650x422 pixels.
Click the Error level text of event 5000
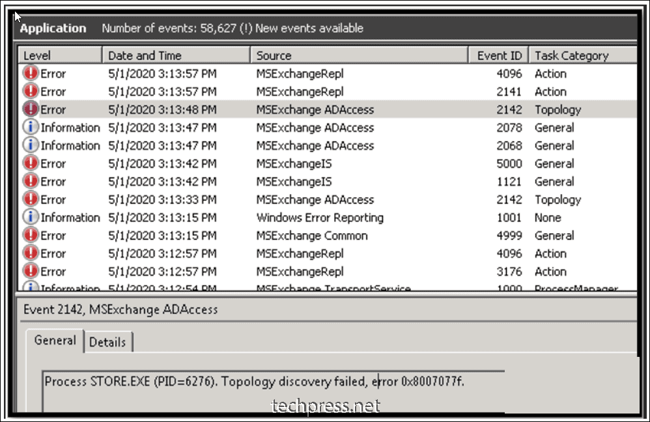pyautogui.click(x=53, y=163)
